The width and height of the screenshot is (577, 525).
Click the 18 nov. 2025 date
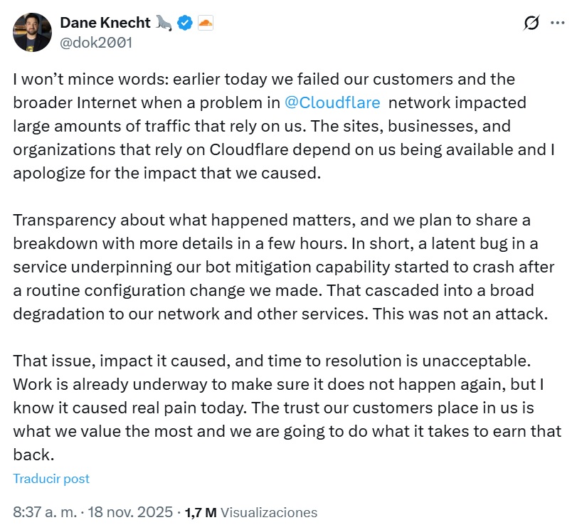tap(134, 511)
